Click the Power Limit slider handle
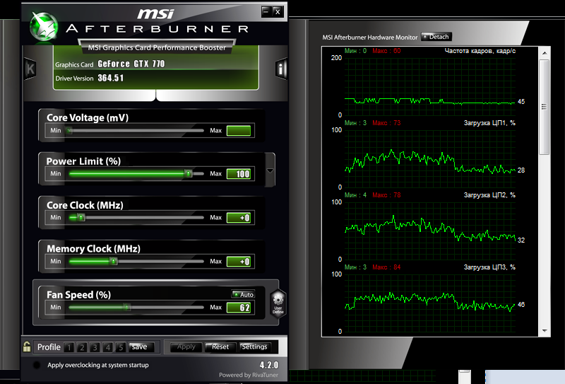 pos(188,173)
